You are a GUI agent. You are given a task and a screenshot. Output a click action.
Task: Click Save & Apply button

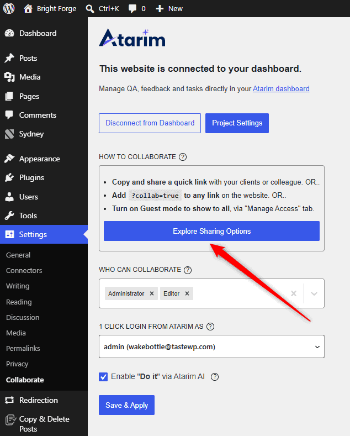[x=126, y=405]
